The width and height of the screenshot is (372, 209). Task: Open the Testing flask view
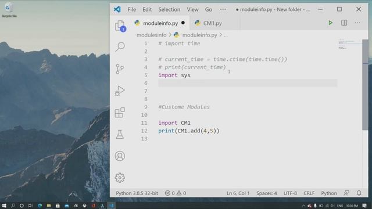pyautogui.click(x=120, y=134)
